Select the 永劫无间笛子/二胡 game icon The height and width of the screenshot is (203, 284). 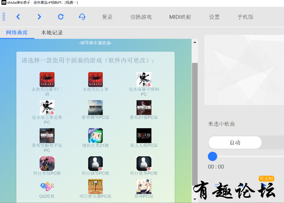47,79
